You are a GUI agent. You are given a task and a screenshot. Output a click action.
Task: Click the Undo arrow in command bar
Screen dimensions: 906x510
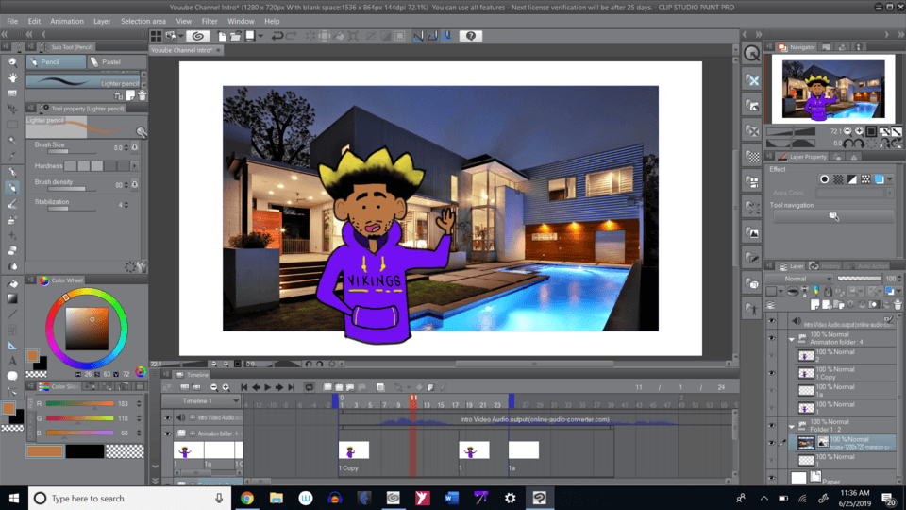click(277, 36)
